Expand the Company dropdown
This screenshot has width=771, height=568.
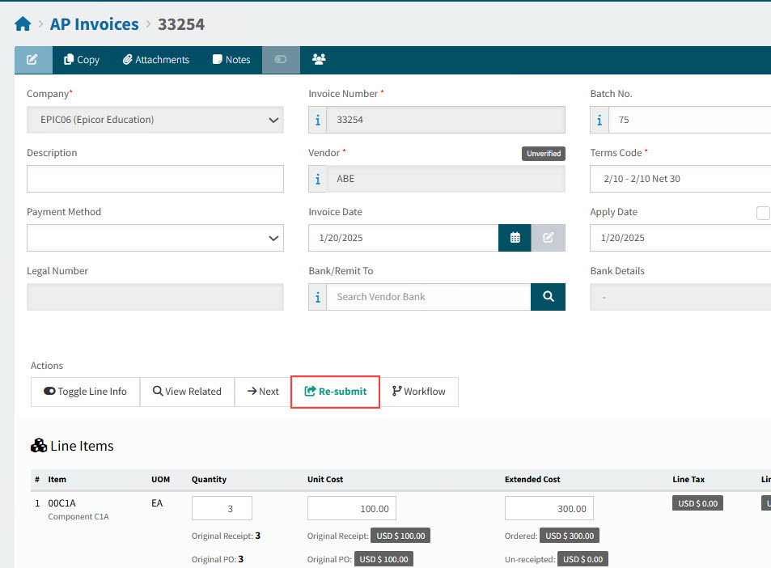click(x=155, y=120)
